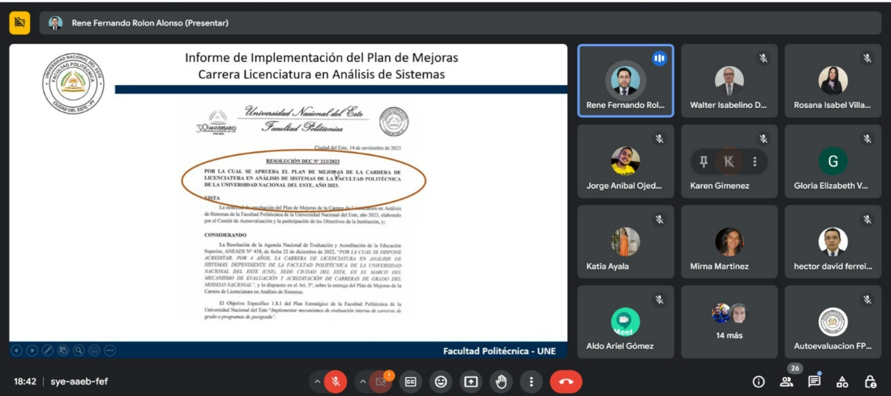Click the presenter avatar in the top bar
The height and width of the screenshot is (396, 891).
55,23
